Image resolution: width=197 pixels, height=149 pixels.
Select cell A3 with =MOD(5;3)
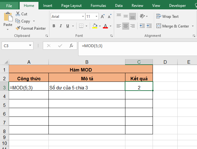[29, 86]
